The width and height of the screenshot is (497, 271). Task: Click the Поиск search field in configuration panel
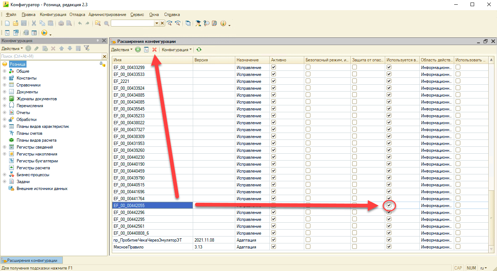click(x=51, y=56)
